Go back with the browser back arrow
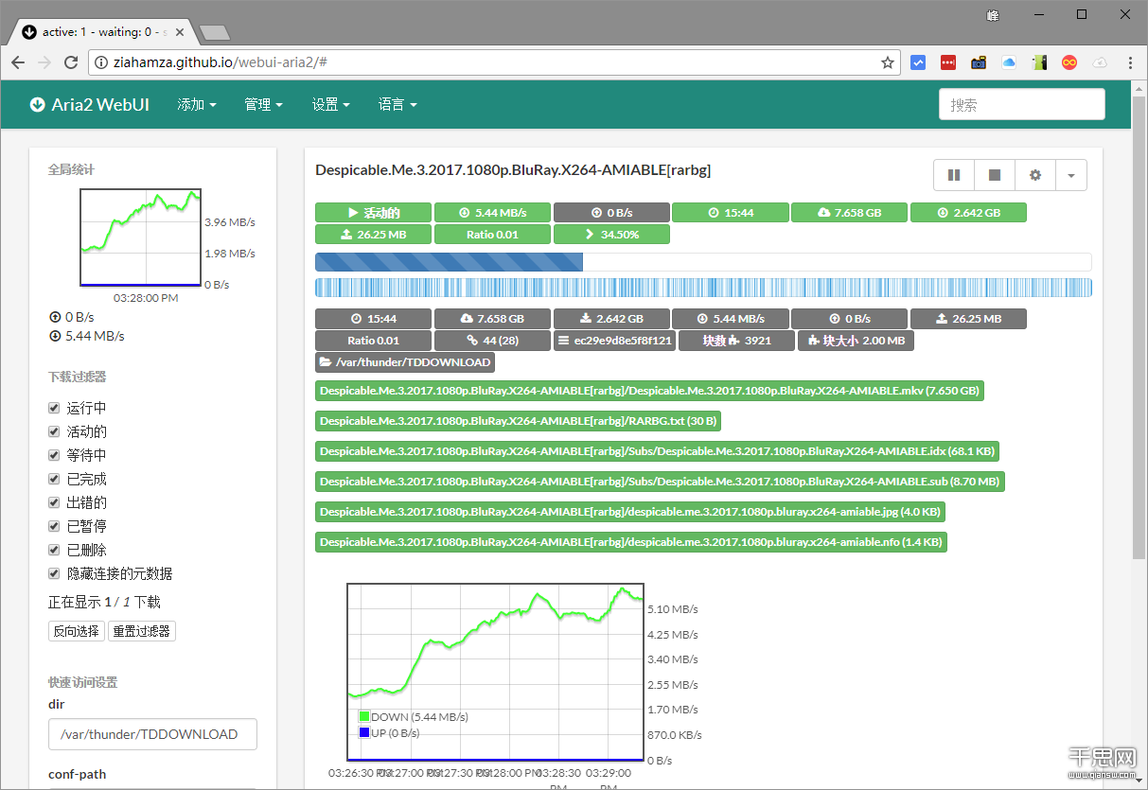Screen dimensions: 1148x790 pyautogui.click(x=18, y=62)
